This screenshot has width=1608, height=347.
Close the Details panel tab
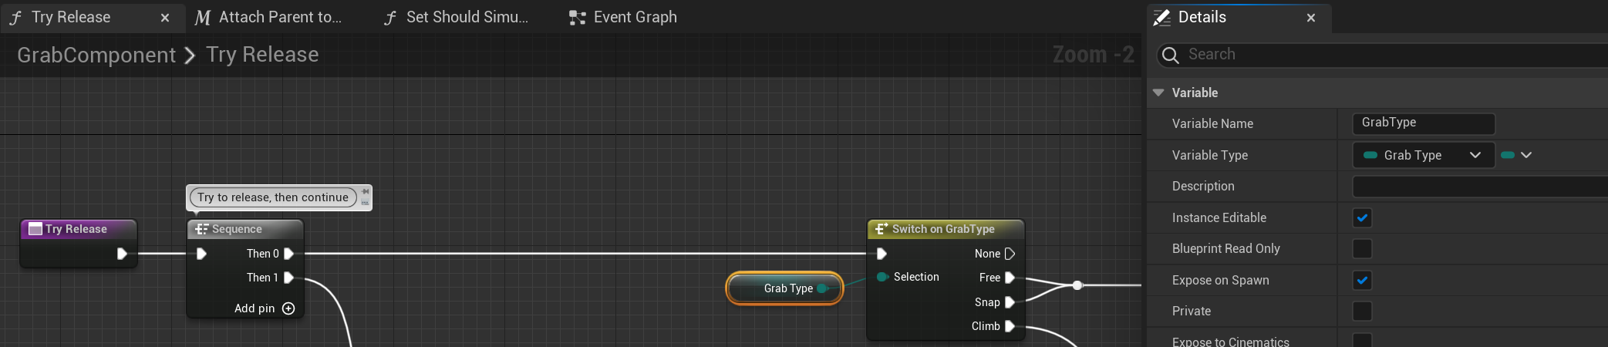[1310, 18]
